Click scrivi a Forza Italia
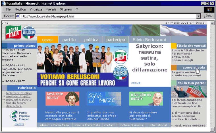 pyautogui.click(x=87, y=125)
